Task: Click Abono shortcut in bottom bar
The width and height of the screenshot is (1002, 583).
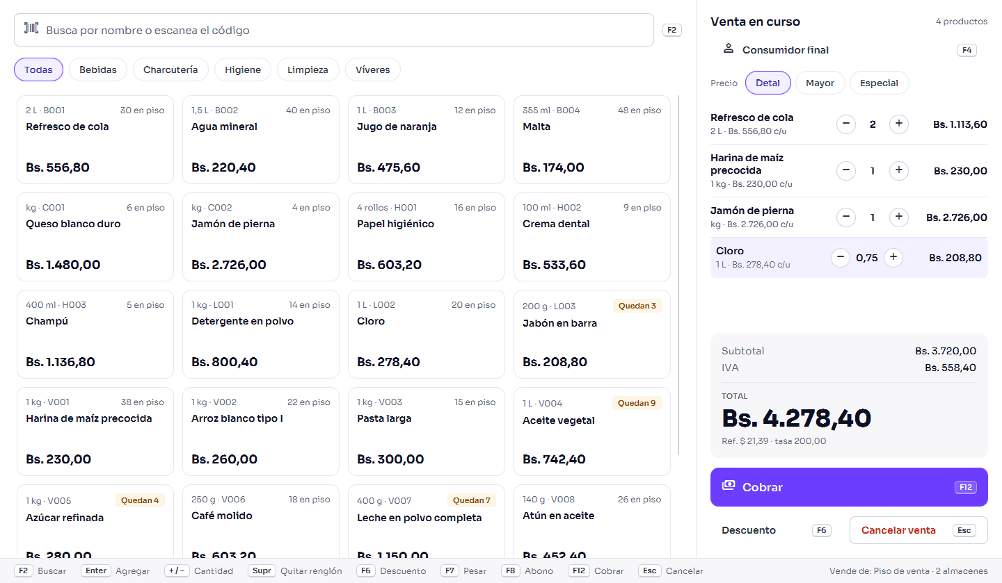Action: pos(527,571)
